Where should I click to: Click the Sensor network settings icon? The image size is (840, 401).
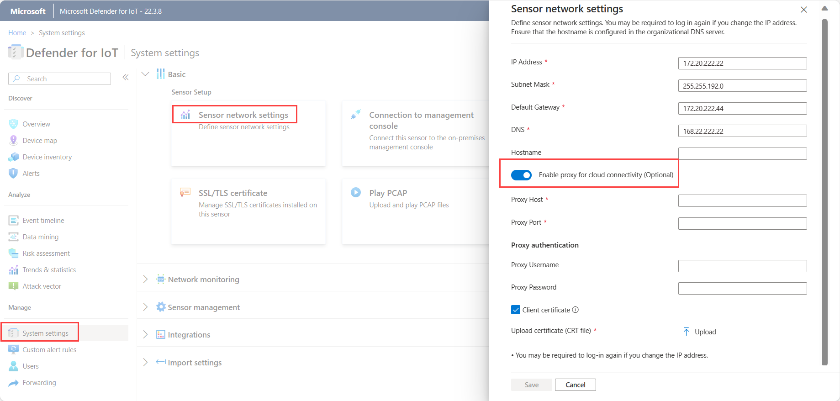(185, 115)
